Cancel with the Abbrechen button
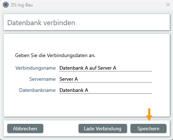The image size is (173, 140). pos(25,129)
